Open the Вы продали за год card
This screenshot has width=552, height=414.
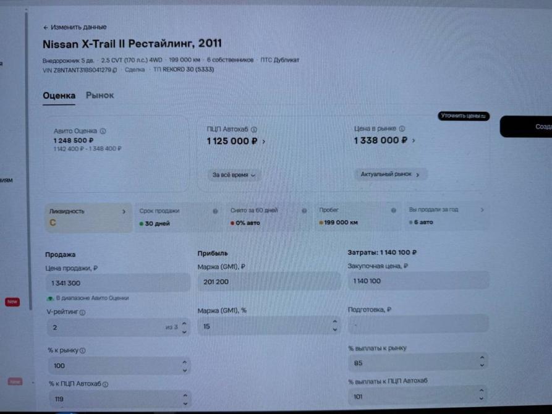[x=446, y=216]
